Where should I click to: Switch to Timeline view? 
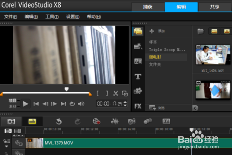(x=32, y=121)
